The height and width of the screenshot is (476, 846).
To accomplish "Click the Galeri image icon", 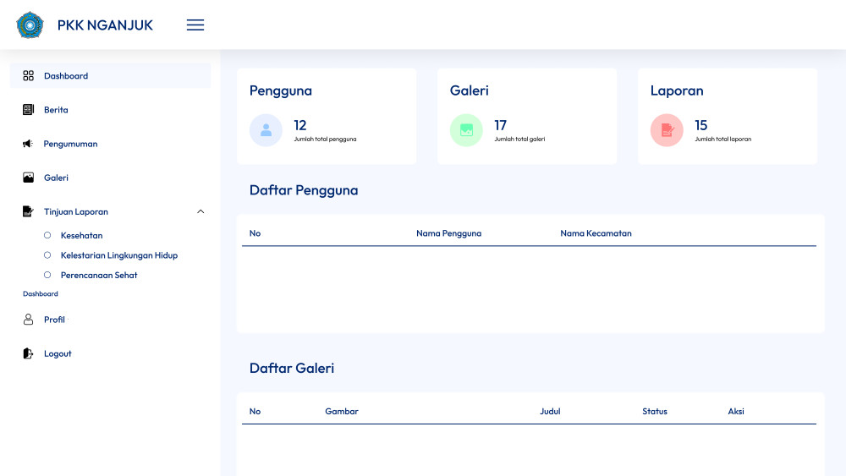I will click(29, 178).
